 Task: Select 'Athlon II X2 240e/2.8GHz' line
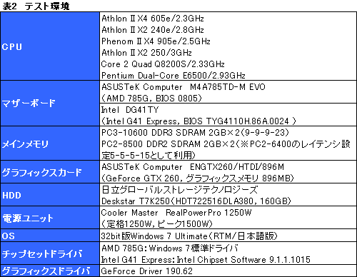[153, 30]
